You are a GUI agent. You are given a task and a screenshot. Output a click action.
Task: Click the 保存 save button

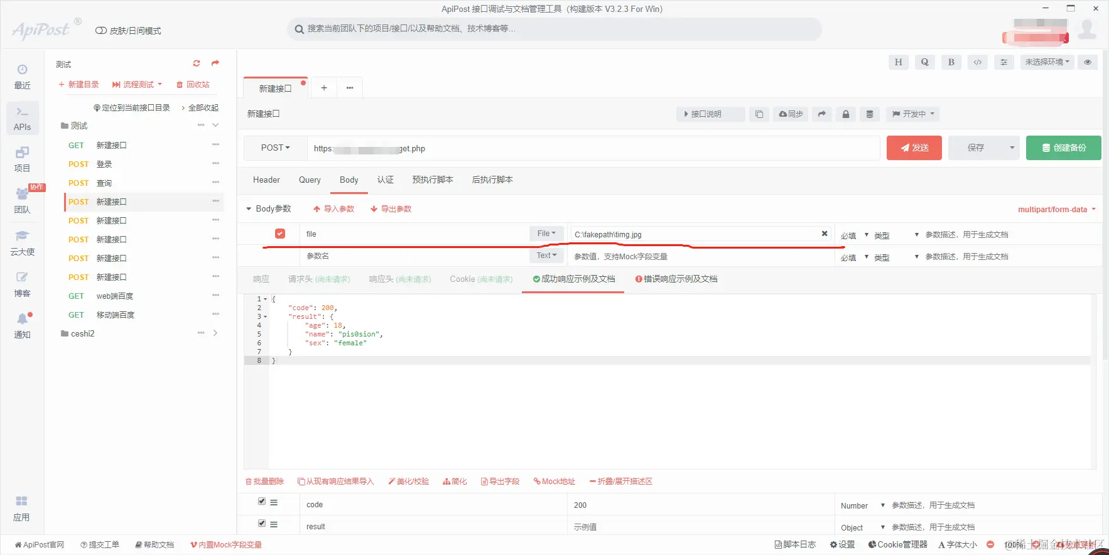[x=976, y=148]
